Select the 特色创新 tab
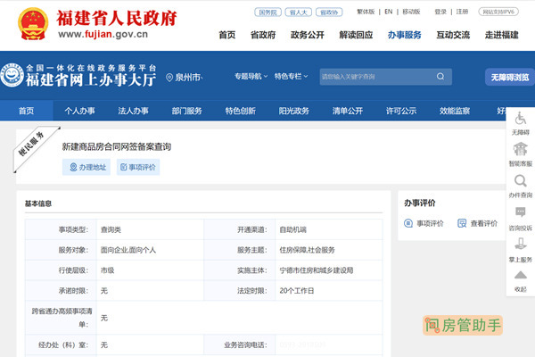The image size is (535, 357). (x=240, y=111)
